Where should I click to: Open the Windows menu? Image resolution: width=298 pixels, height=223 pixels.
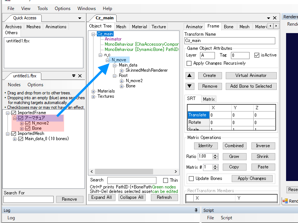tap(86, 9)
